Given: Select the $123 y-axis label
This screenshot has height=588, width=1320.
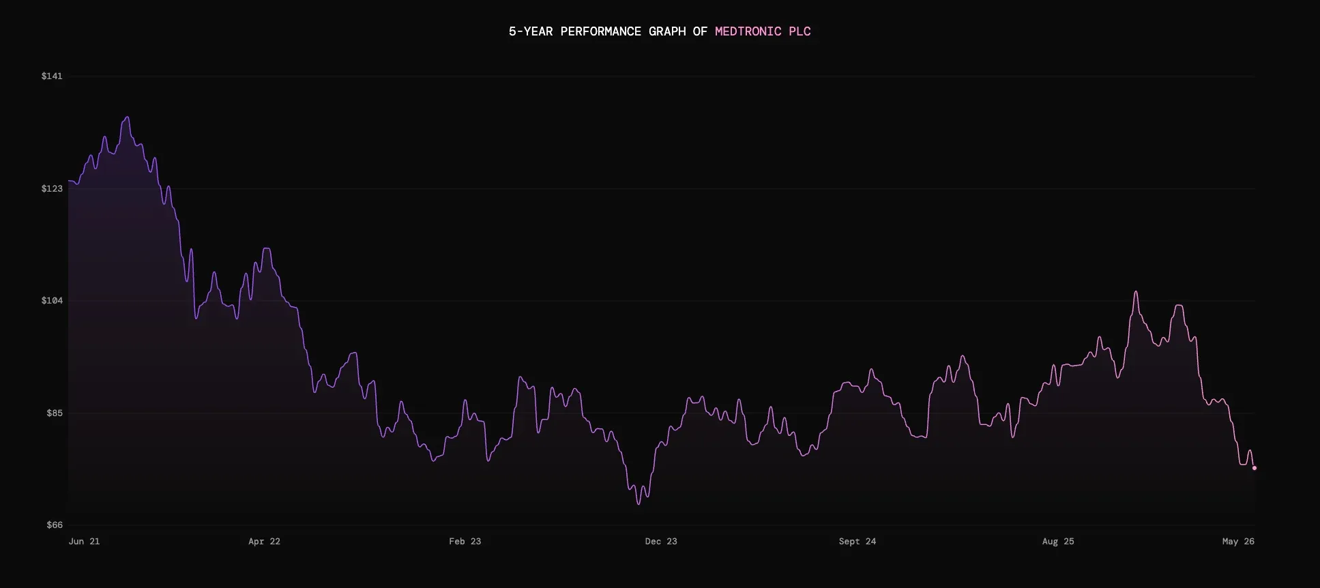Looking at the screenshot, I should pyautogui.click(x=52, y=188).
